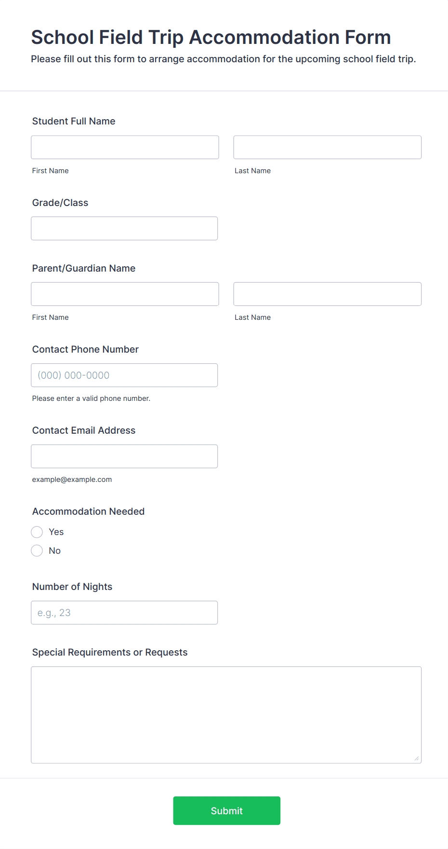Submit the accommodation form
This screenshot has height=849, width=448.
point(226,810)
